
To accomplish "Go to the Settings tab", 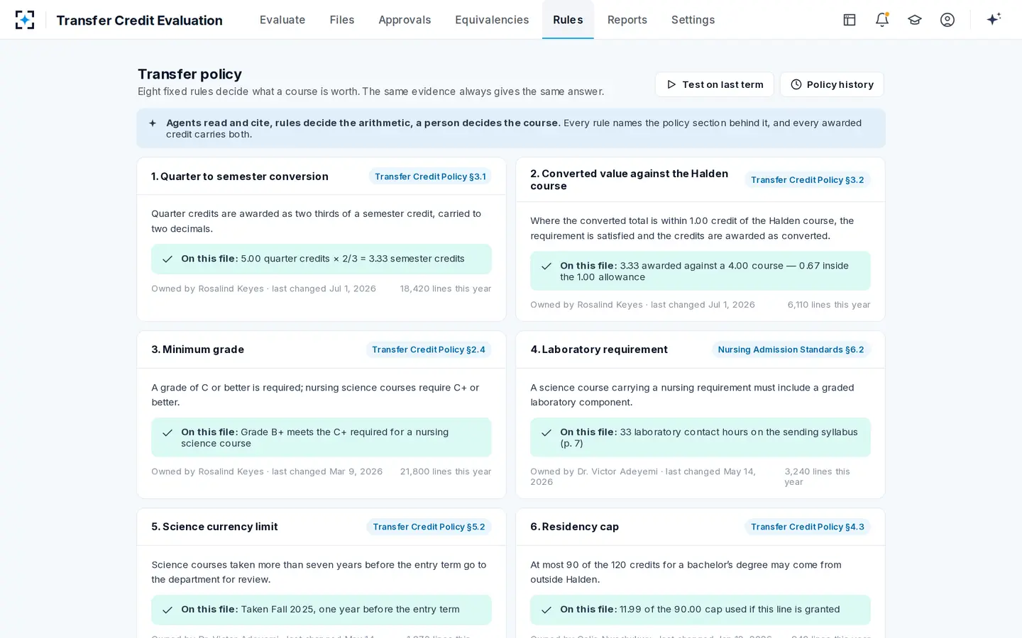I will click(x=693, y=20).
